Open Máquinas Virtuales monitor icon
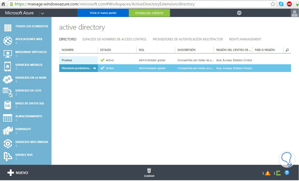 coord(8,54)
